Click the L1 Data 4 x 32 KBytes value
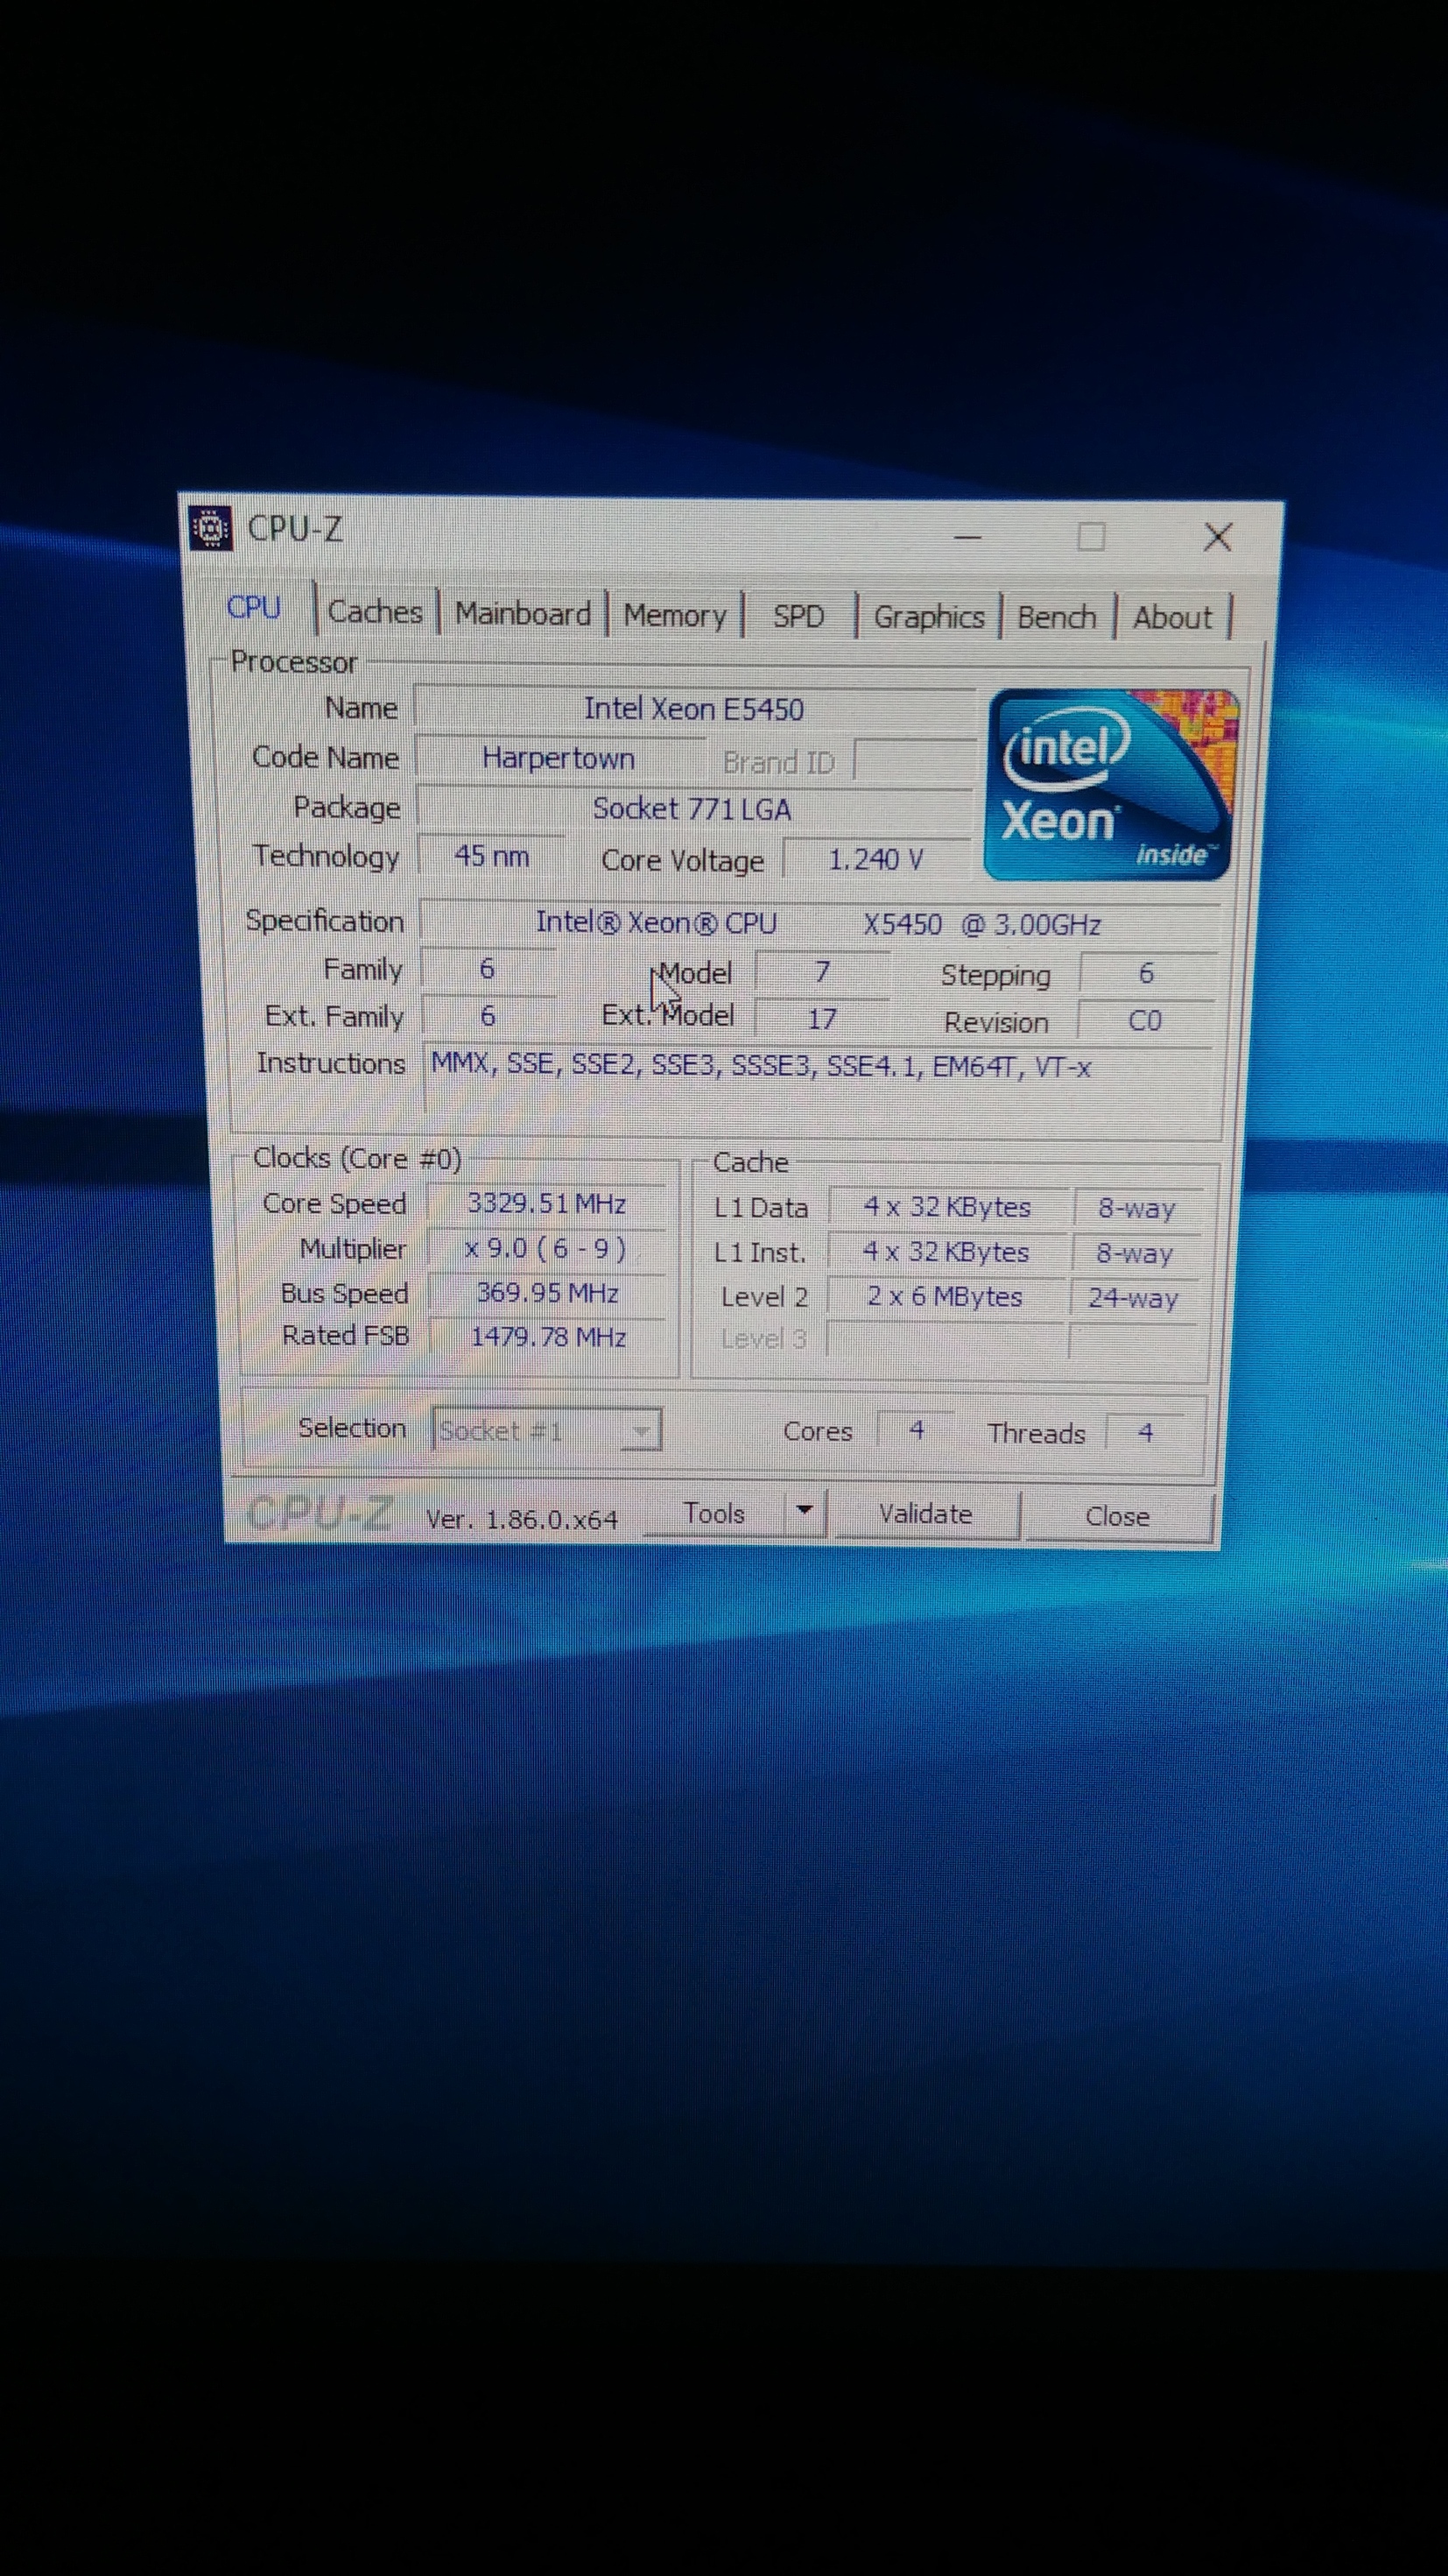The image size is (1448, 2576). (x=947, y=1207)
